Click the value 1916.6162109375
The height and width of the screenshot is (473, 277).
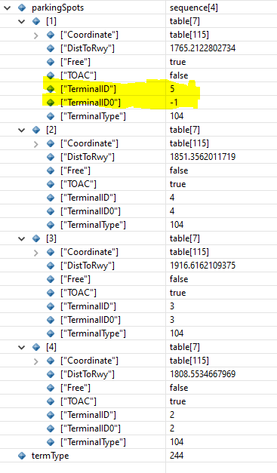tap(202, 266)
